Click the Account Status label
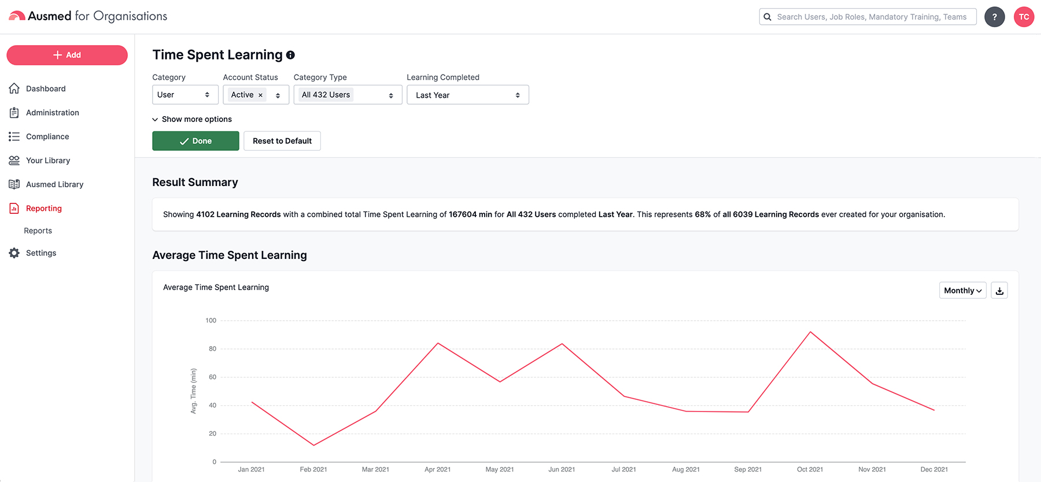Image resolution: width=1041 pixels, height=482 pixels. click(x=250, y=77)
